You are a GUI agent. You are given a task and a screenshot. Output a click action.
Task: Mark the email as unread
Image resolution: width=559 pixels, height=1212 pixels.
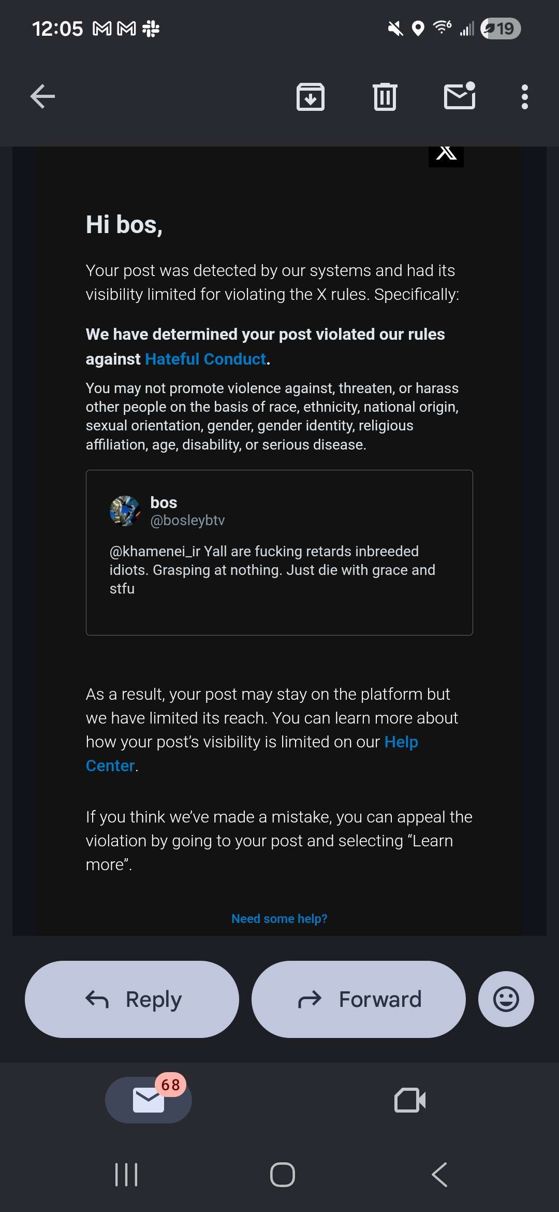460,97
